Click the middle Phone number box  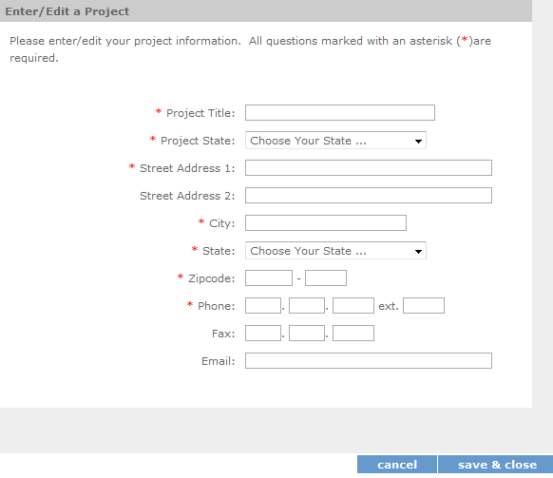[307, 305]
